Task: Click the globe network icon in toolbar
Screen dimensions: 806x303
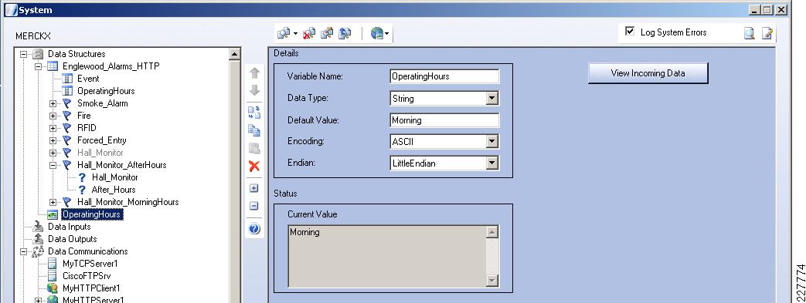Action: (x=377, y=33)
